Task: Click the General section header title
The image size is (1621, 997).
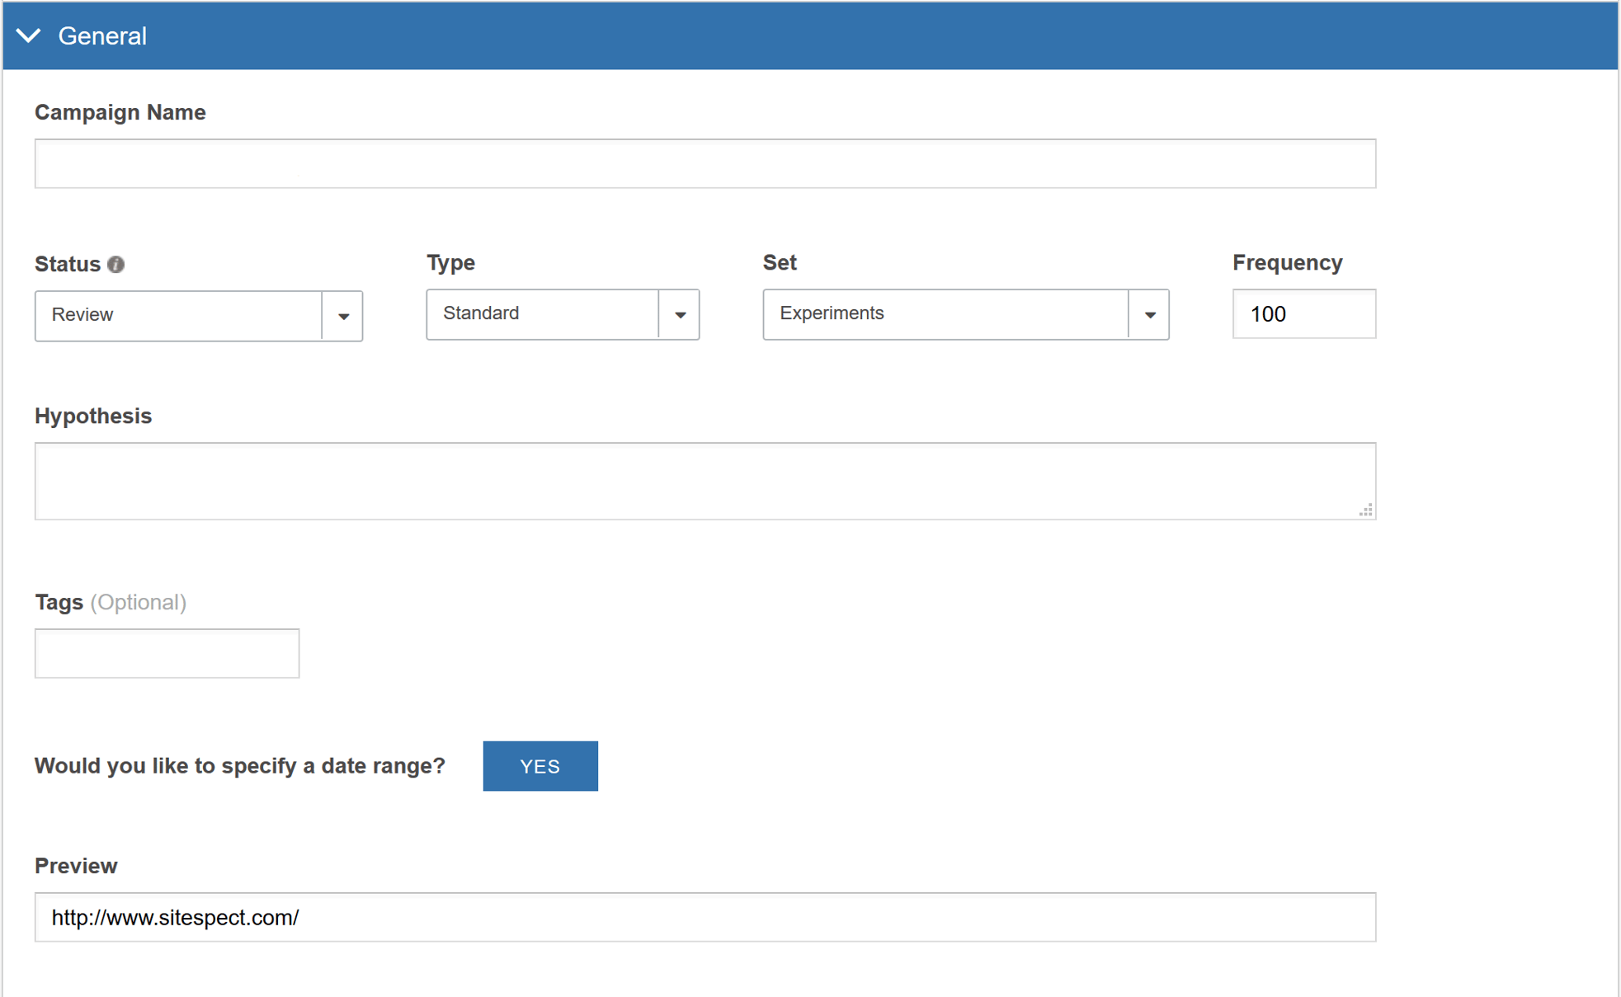Action: (102, 36)
